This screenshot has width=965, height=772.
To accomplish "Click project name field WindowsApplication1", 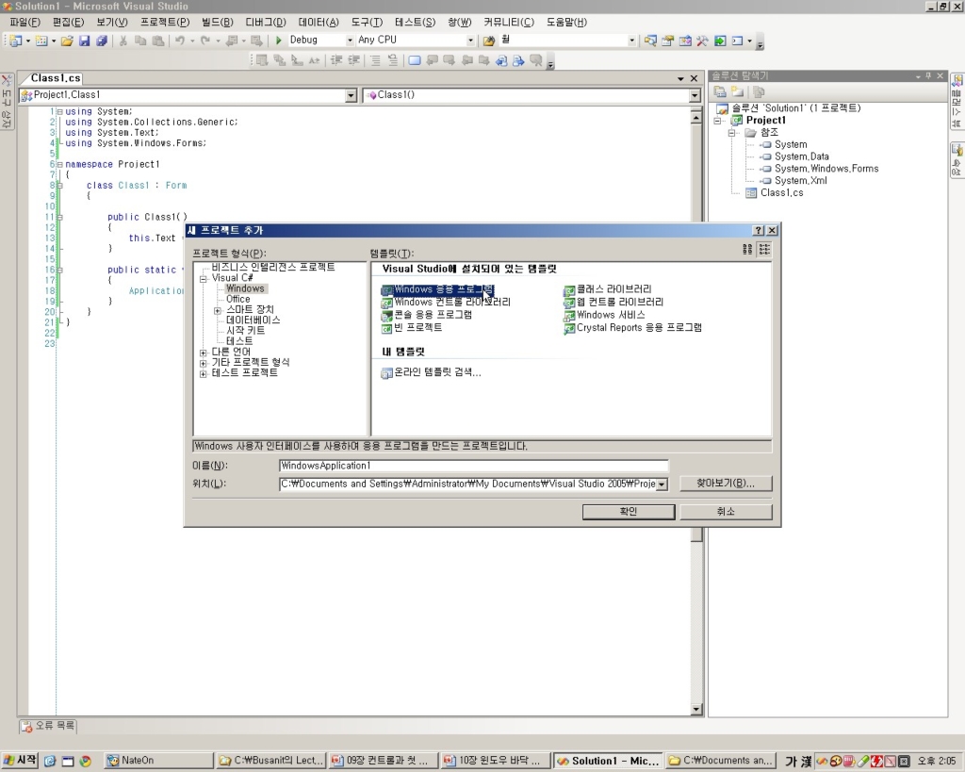I will [473, 466].
